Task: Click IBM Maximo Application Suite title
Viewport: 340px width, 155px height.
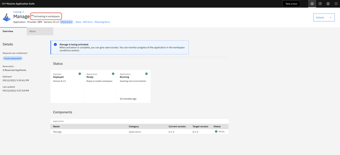Action: (18, 4)
